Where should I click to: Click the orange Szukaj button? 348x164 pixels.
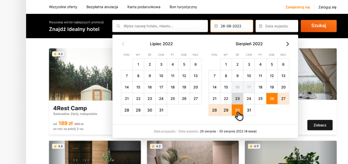[319, 26]
